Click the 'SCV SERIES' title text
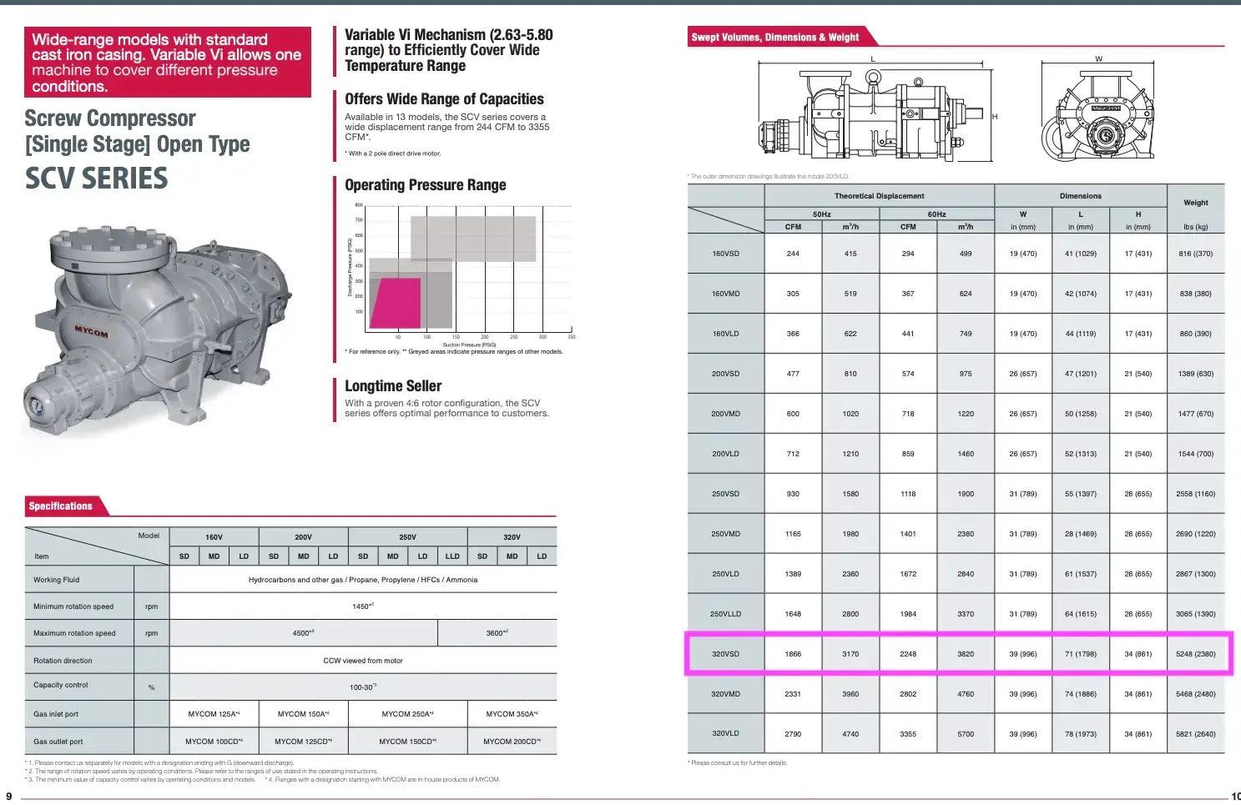Viewport: 1241px width, 805px height. point(96,179)
